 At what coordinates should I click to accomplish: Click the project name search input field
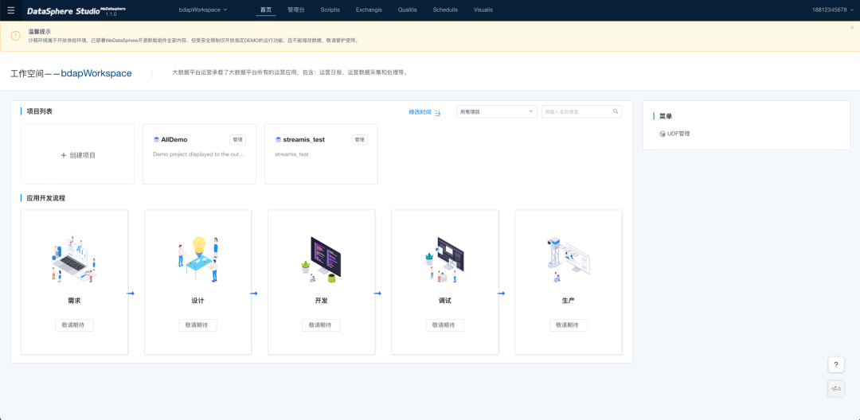[x=577, y=112]
